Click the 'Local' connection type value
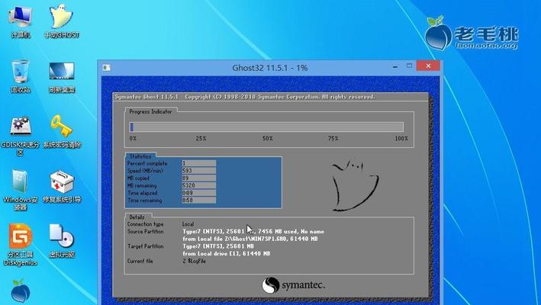 [x=188, y=224]
